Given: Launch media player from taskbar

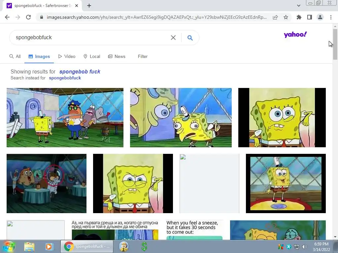Looking at the screenshot, I should pos(49,246).
